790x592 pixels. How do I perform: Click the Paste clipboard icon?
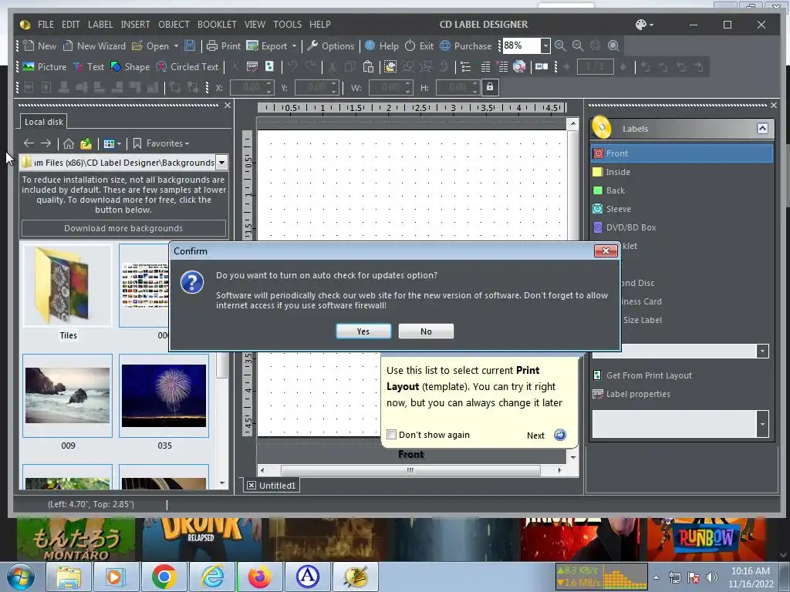[x=368, y=66]
